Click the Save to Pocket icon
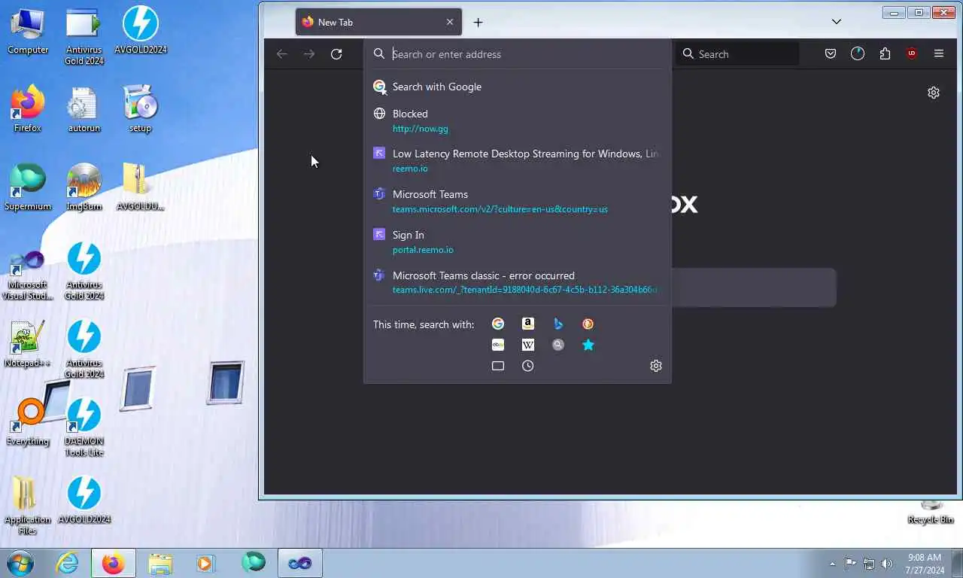The image size is (963, 578). tap(831, 54)
